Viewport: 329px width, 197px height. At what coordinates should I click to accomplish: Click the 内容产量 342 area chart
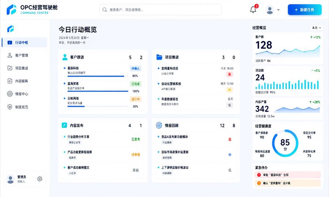point(298,109)
